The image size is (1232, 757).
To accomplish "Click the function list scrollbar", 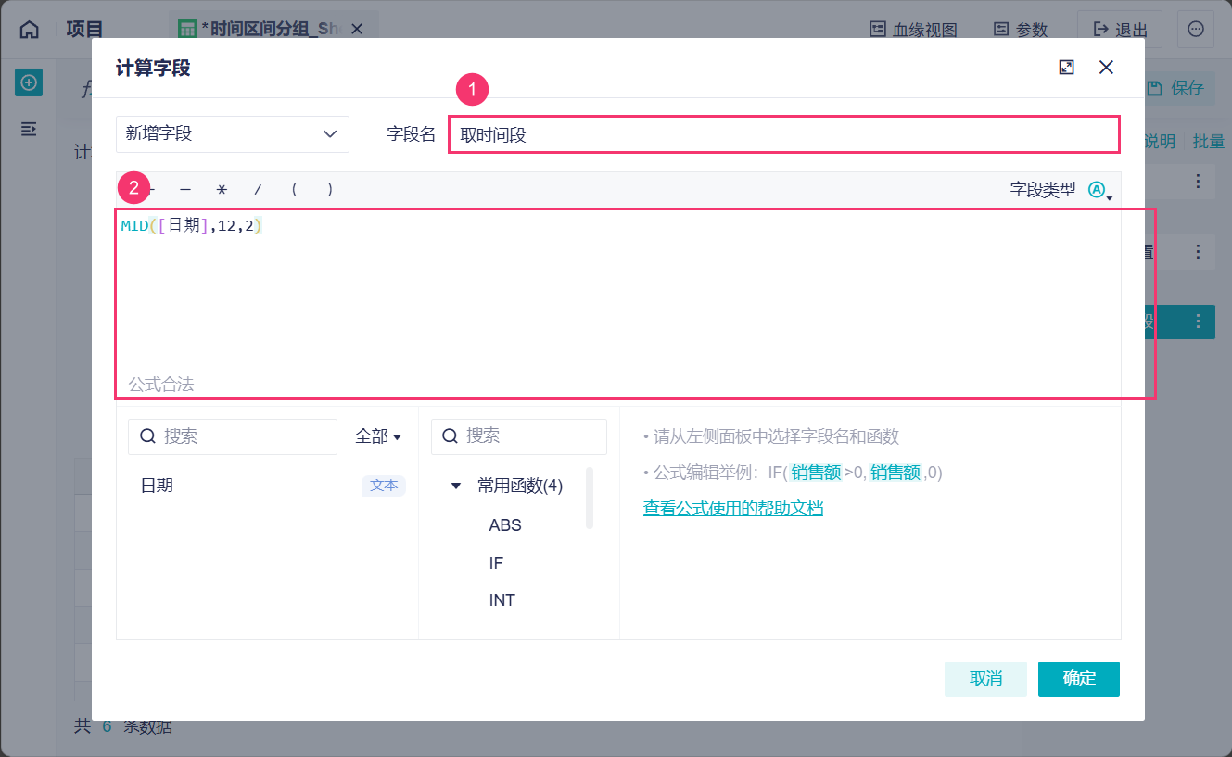I will (590, 498).
